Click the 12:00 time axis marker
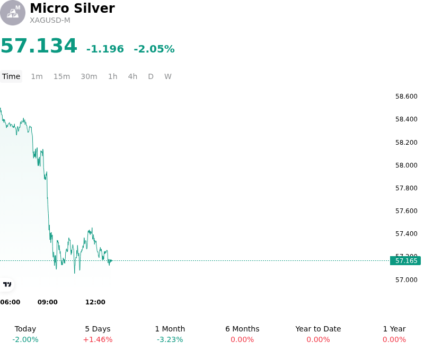Image resolution: width=424 pixels, height=350 pixels. tap(95, 302)
